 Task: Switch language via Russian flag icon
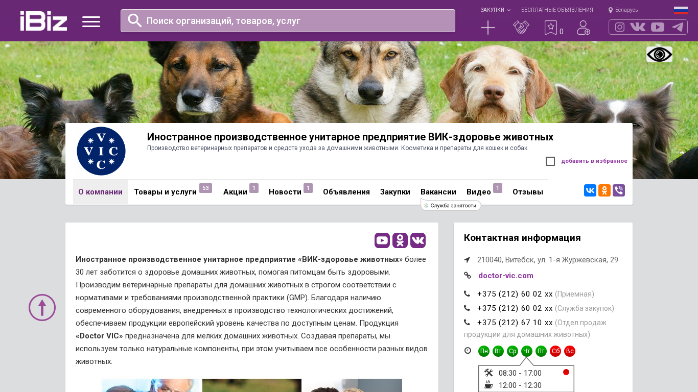tap(681, 10)
